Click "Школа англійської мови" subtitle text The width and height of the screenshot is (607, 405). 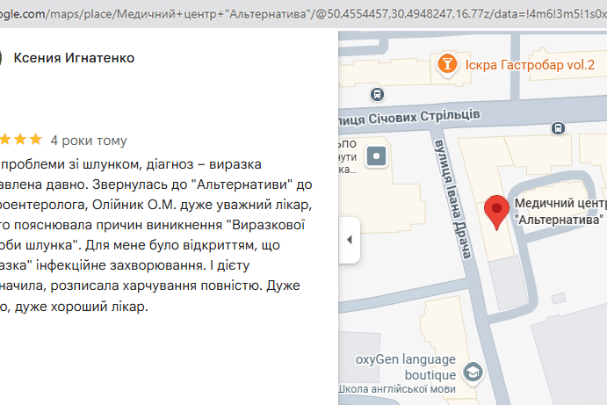click(x=397, y=389)
